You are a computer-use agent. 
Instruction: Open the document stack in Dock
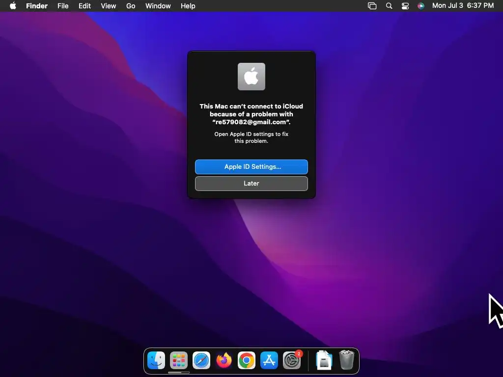(x=324, y=360)
